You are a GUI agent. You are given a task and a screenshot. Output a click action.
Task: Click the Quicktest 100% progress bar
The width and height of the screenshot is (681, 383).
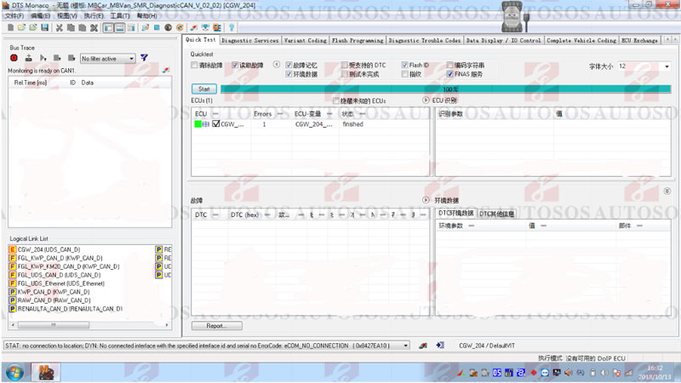445,89
